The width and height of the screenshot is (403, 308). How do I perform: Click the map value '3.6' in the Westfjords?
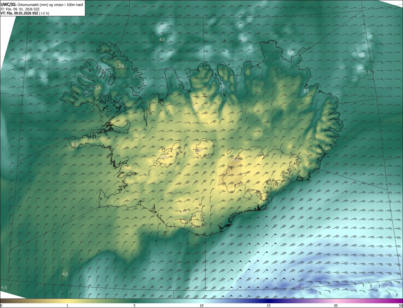(x=121, y=66)
